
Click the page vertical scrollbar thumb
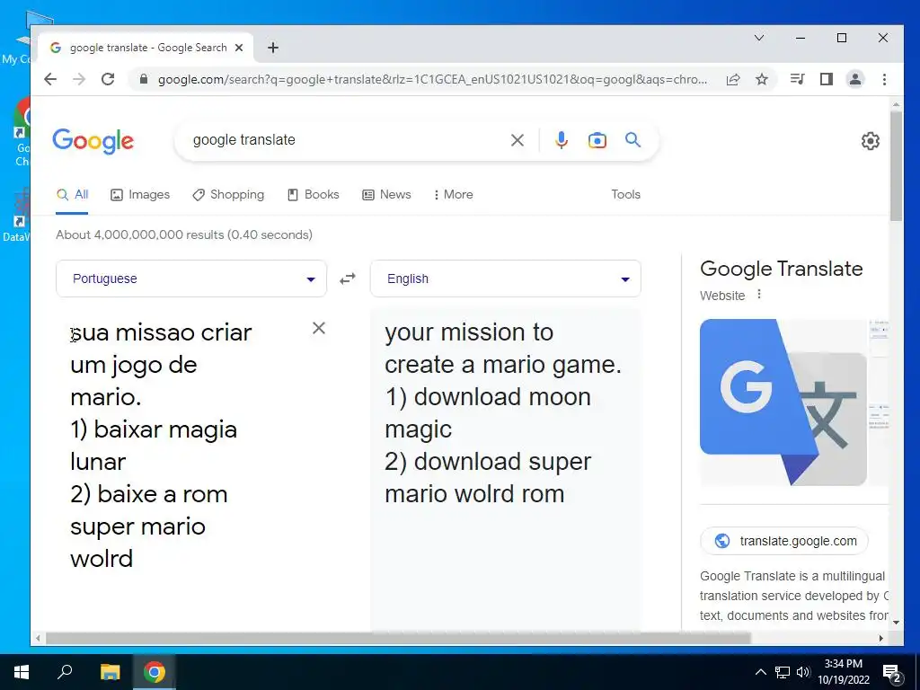pos(896,166)
